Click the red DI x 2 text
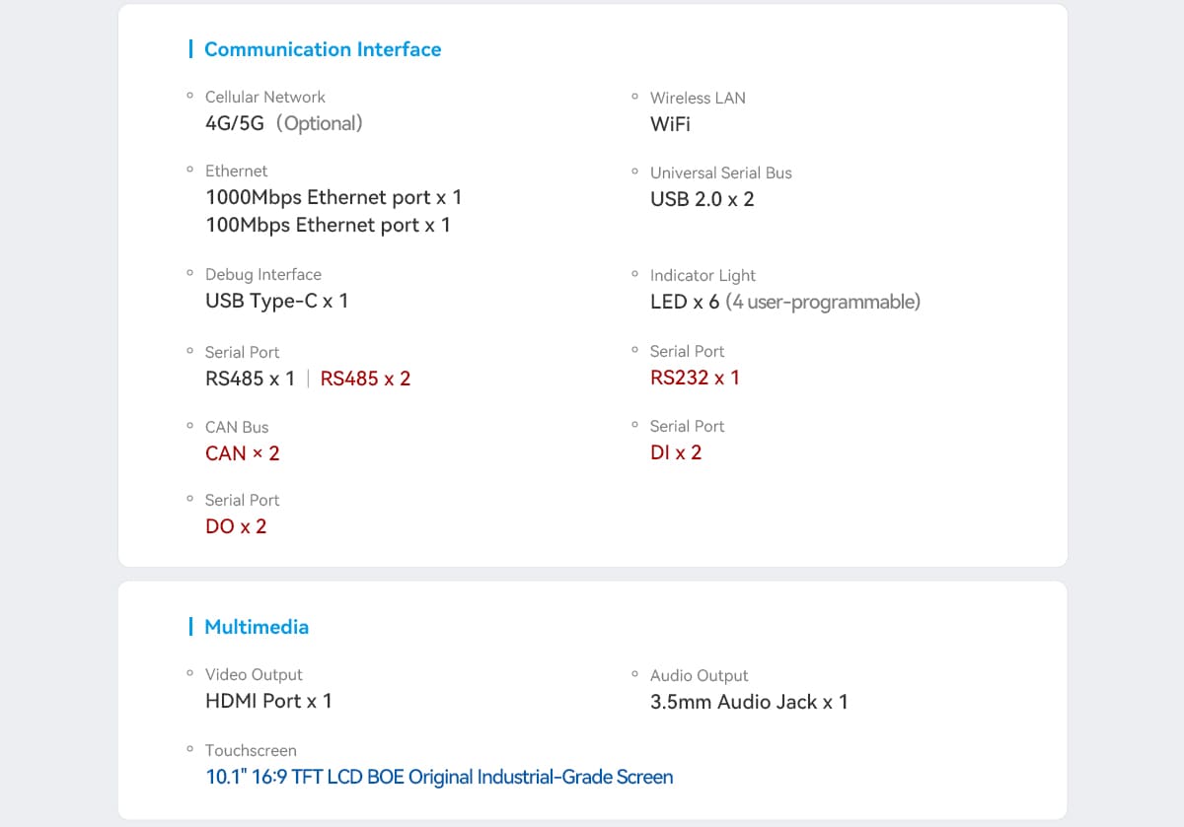 [676, 452]
